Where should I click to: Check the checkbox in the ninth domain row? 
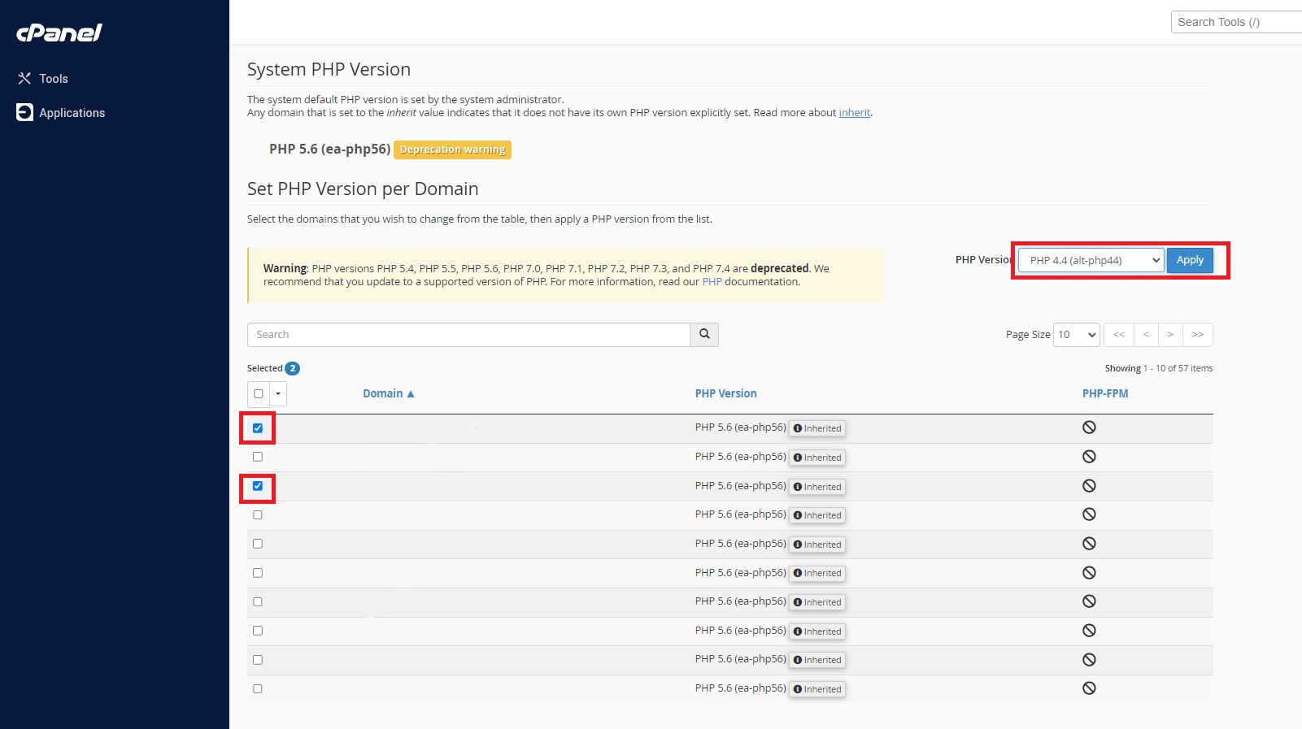click(258, 660)
